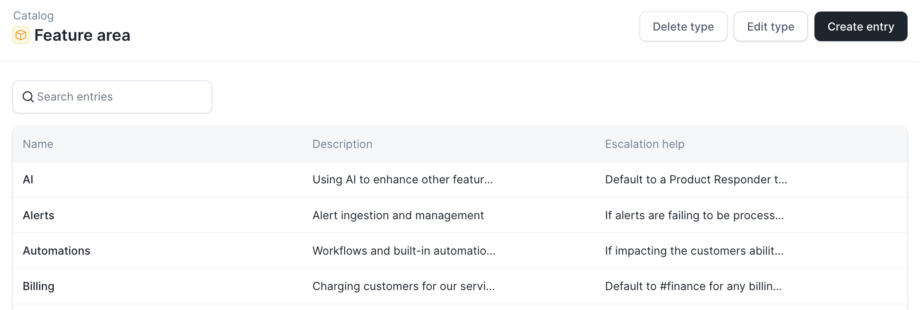Screen dimensions: 920x310
Task: Go back to Catalog breadcrumb
Action: pyautogui.click(x=33, y=15)
